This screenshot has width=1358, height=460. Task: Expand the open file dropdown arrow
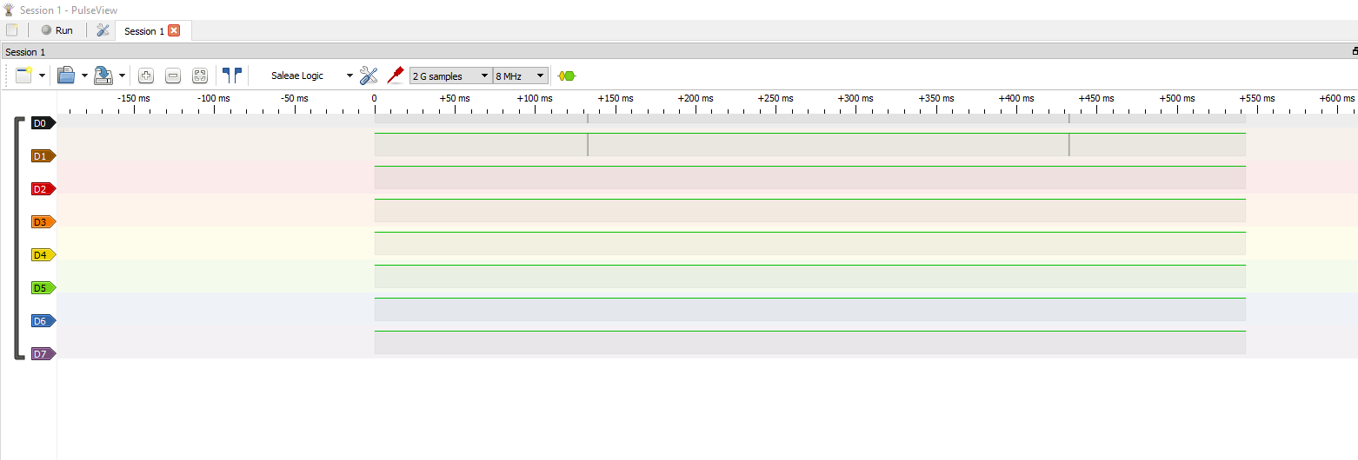(x=84, y=76)
